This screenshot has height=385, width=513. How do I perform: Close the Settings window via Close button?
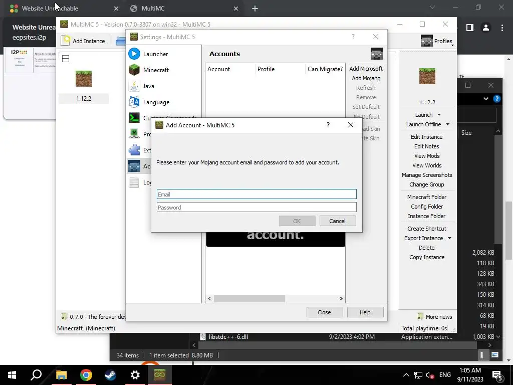[325, 312]
